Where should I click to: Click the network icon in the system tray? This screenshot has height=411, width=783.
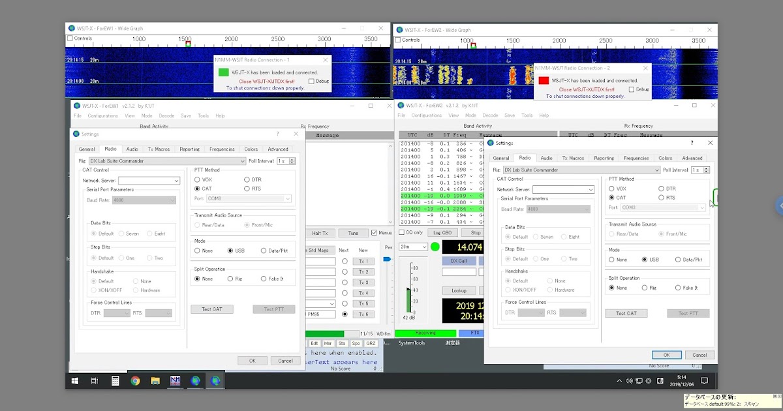(638, 381)
